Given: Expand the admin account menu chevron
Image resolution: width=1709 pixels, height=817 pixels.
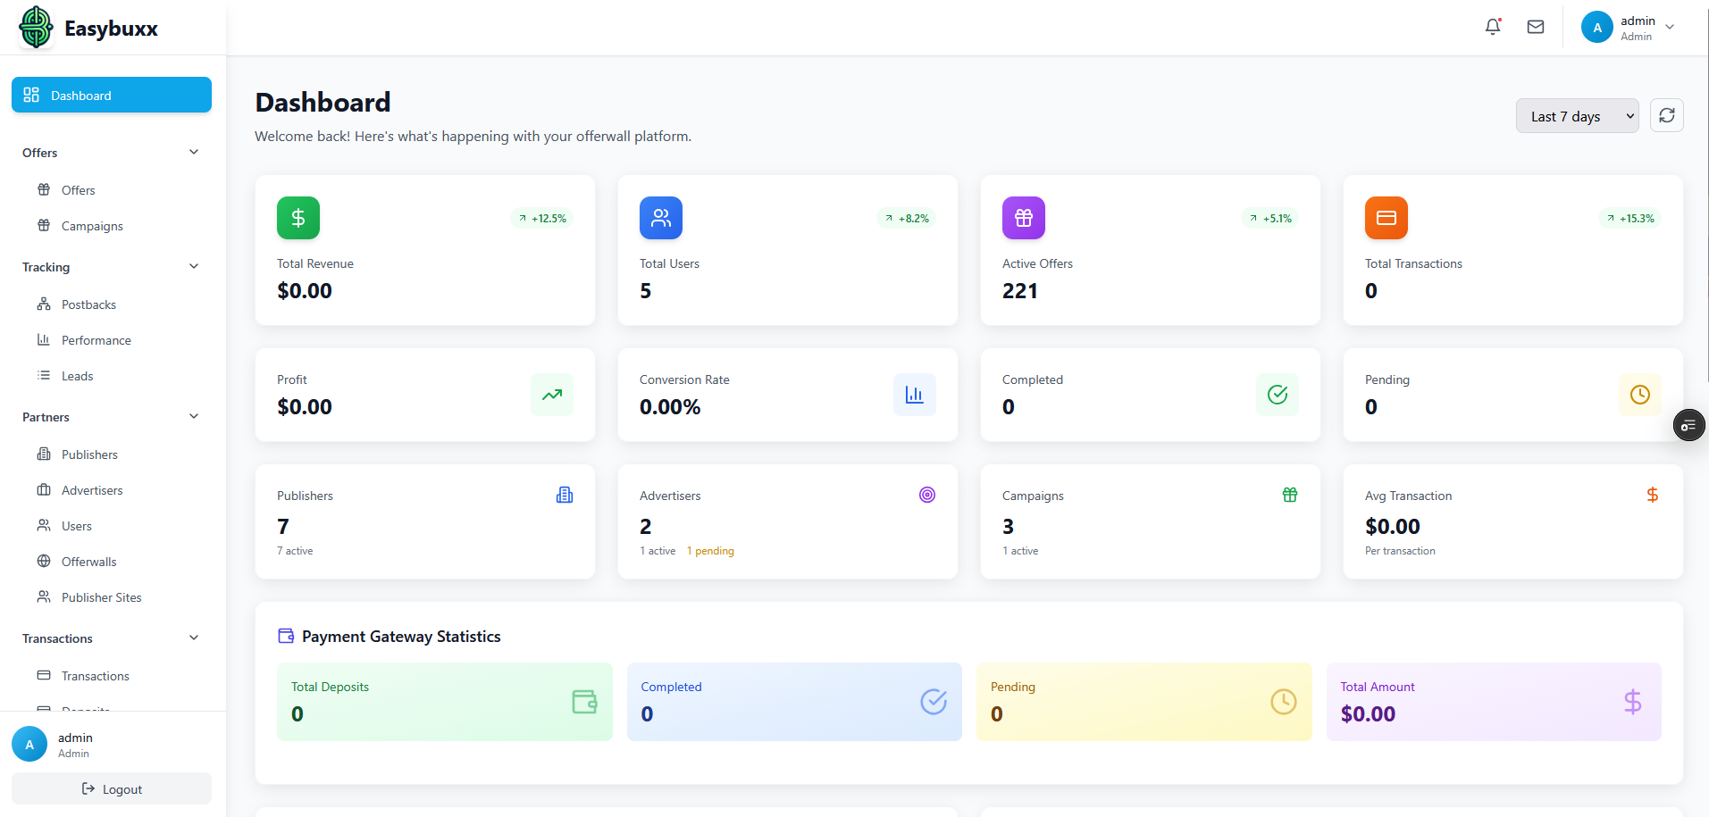Looking at the screenshot, I should (1670, 27).
